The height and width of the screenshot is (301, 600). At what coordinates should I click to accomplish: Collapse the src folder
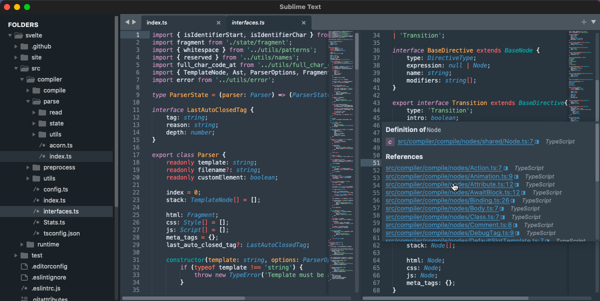(16, 69)
